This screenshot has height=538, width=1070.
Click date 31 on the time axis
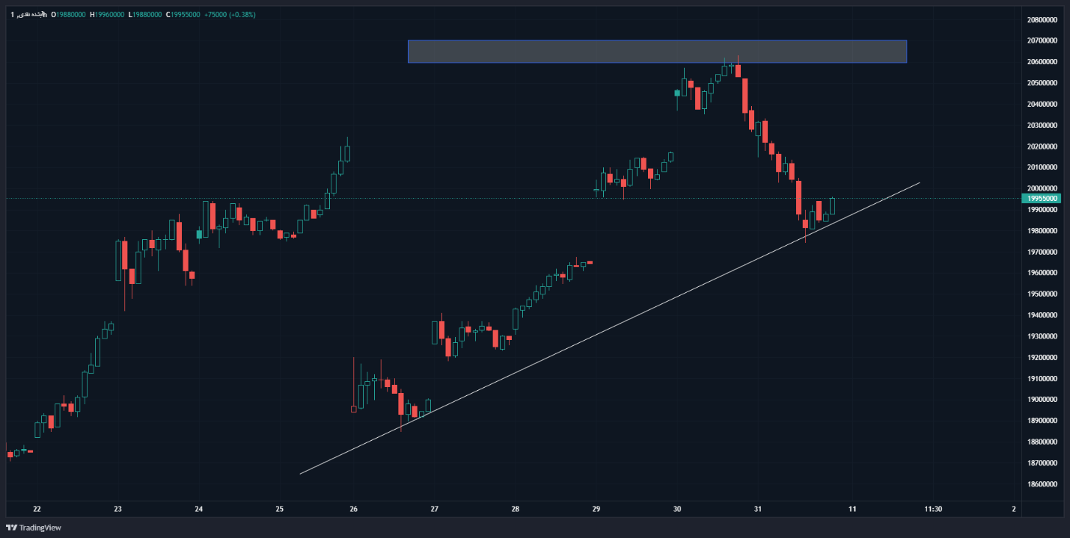coord(757,509)
